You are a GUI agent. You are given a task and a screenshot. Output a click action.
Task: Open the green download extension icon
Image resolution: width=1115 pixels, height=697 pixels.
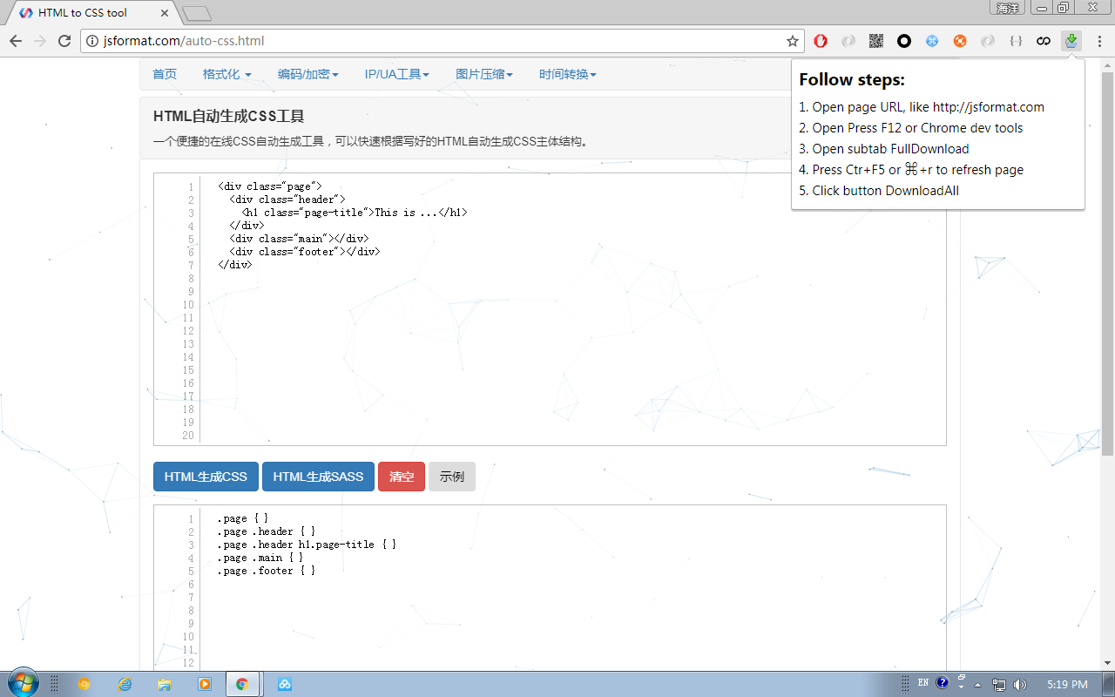pyautogui.click(x=1071, y=40)
